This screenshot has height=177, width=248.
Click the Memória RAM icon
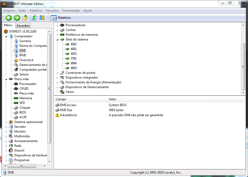point(16,98)
